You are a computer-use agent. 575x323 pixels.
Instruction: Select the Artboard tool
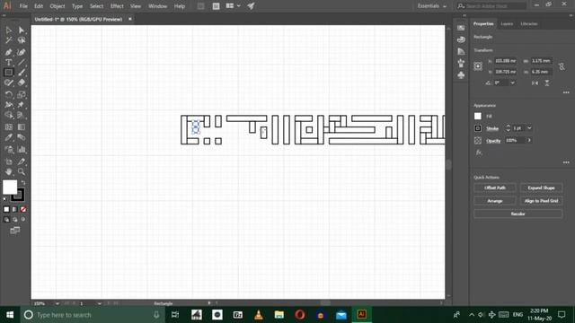pos(9,161)
